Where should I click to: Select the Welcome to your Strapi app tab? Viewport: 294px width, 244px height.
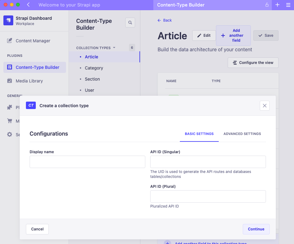click(x=69, y=5)
